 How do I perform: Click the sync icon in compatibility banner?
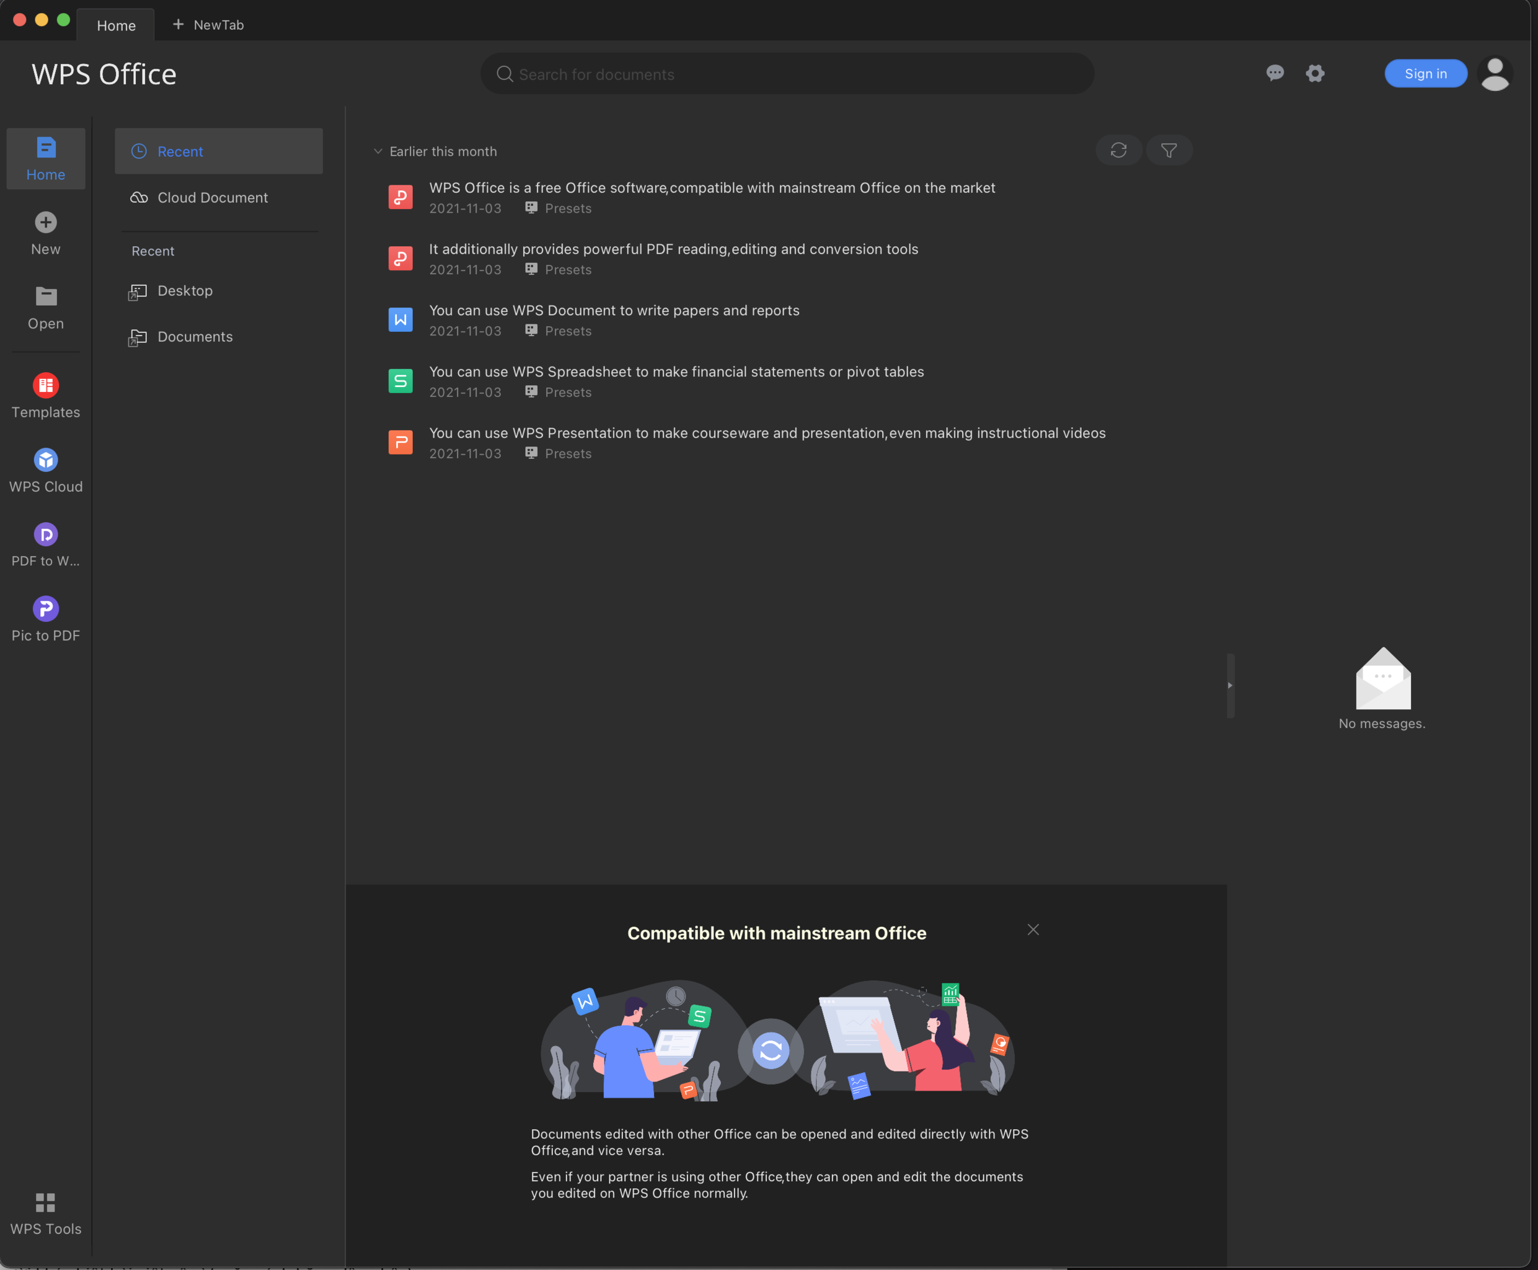pyautogui.click(x=771, y=1051)
